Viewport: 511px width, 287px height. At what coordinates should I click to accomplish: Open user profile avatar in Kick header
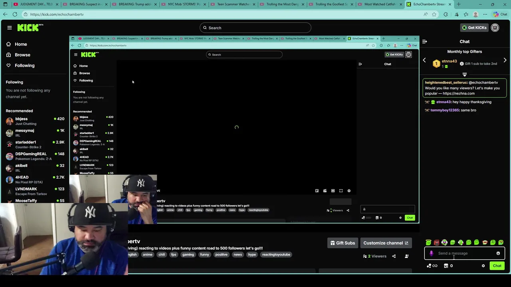click(495, 28)
